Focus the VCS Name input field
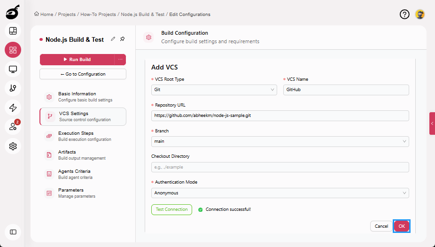The height and width of the screenshot is (247, 435). point(346,90)
